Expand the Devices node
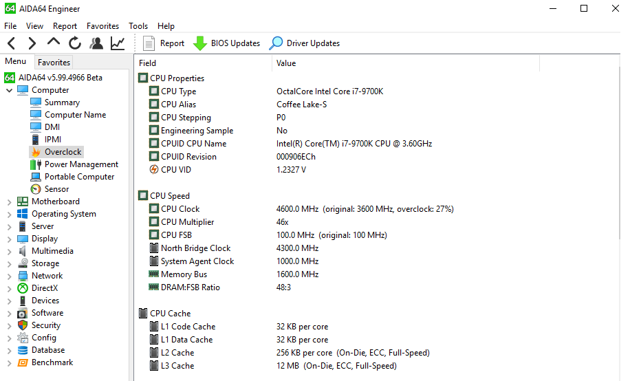The width and height of the screenshot is (630, 381). coord(9,301)
